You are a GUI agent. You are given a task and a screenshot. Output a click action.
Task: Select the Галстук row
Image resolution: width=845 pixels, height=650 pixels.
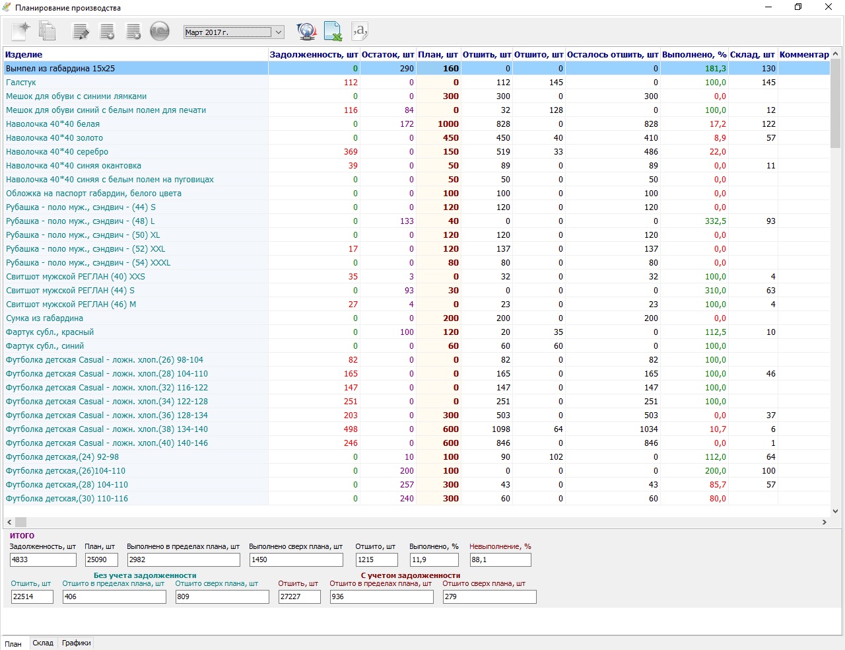tap(21, 83)
